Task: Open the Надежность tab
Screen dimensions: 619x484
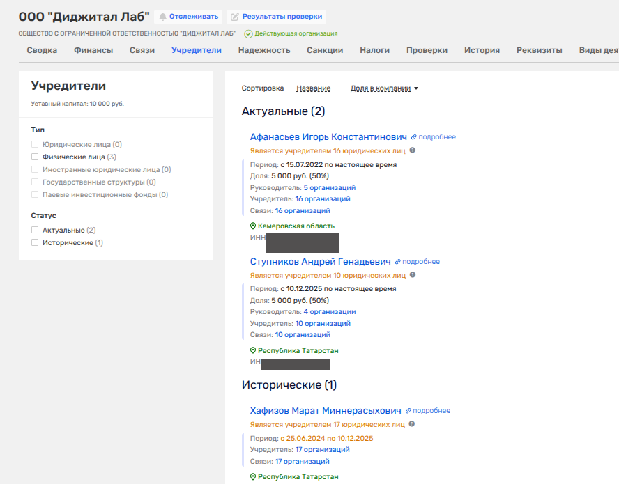Action: [x=264, y=50]
